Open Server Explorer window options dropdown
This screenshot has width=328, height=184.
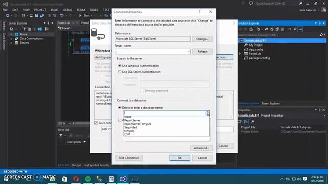click(45, 23)
